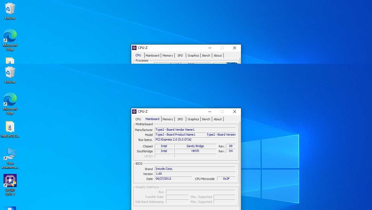Open SPD tab in the CPU-Z window showing Processor group
Viewport: 372px width, 210px height.
point(180,56)
